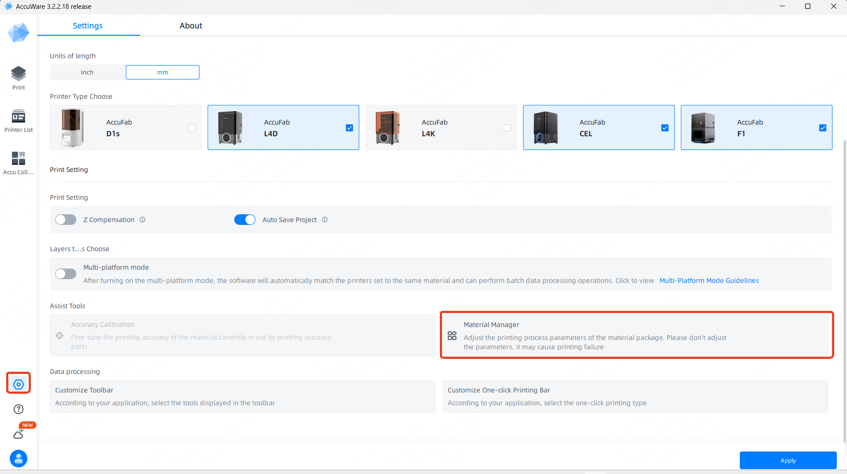This screenshot has height=474, width=847.
Task: Click the Z Compensation info icon
Action: click(x=142, y=220)
